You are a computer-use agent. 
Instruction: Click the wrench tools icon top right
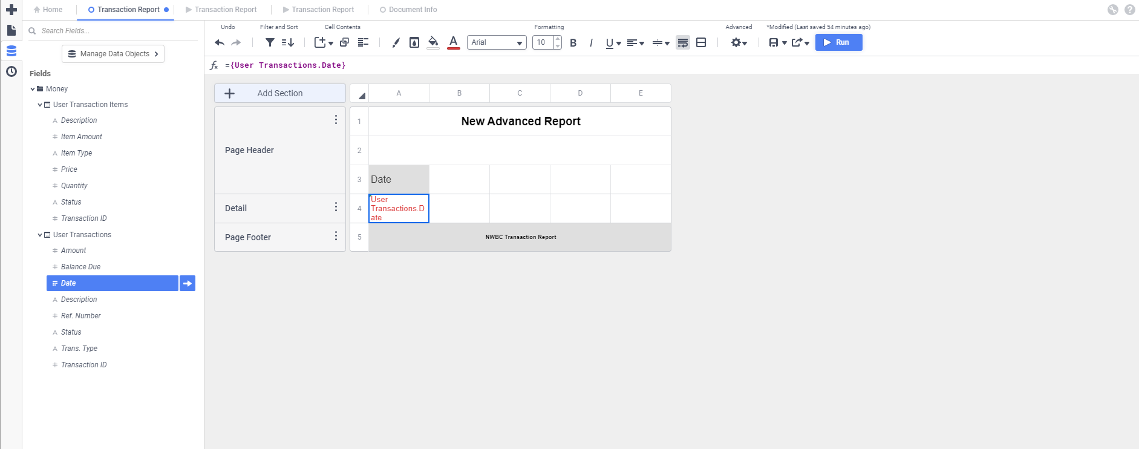pyautogui.click(x=1113, y=10)
